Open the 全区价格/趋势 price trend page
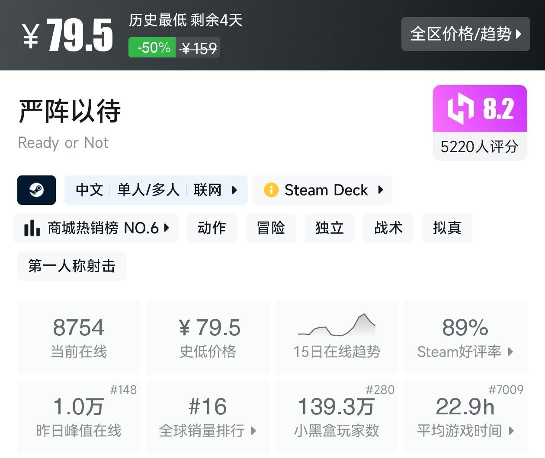Viewport: 545px width, 458px height. 465,34
